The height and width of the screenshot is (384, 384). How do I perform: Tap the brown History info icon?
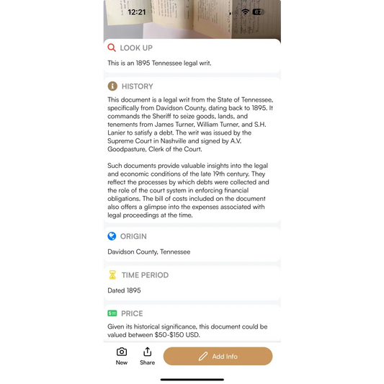112,86
